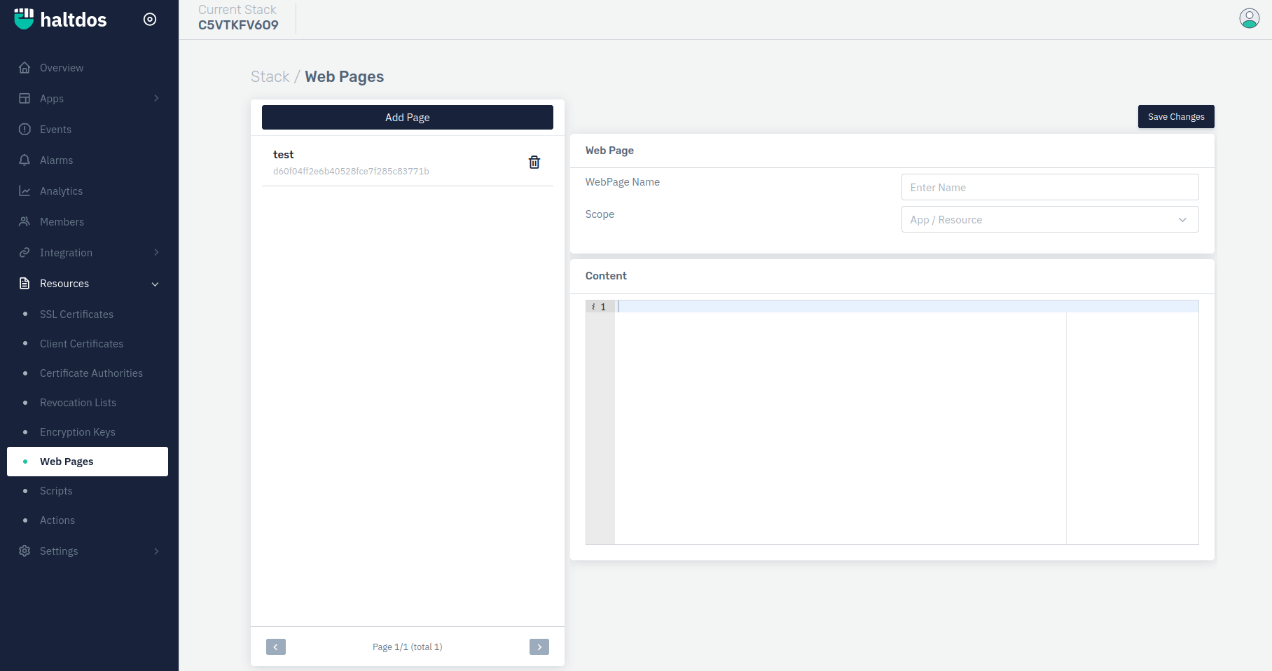The image size is (1272, 671).
Task: Click the test page ID hash text
Action: [x=351, y=171]
